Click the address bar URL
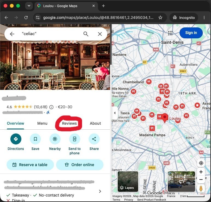Image resolution: width=211 pixels, height=202 pixels. click(x=98, y=18)
